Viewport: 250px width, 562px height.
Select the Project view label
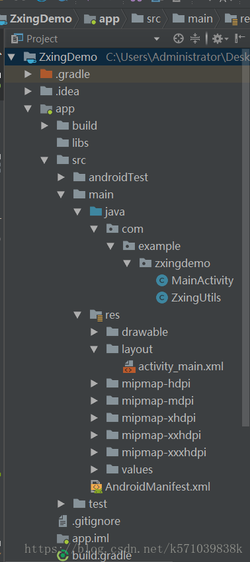42,39
